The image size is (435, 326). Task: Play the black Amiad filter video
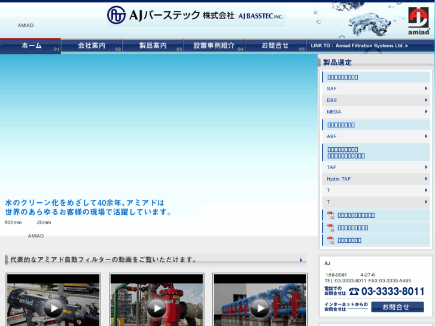[x=53, y=307]
